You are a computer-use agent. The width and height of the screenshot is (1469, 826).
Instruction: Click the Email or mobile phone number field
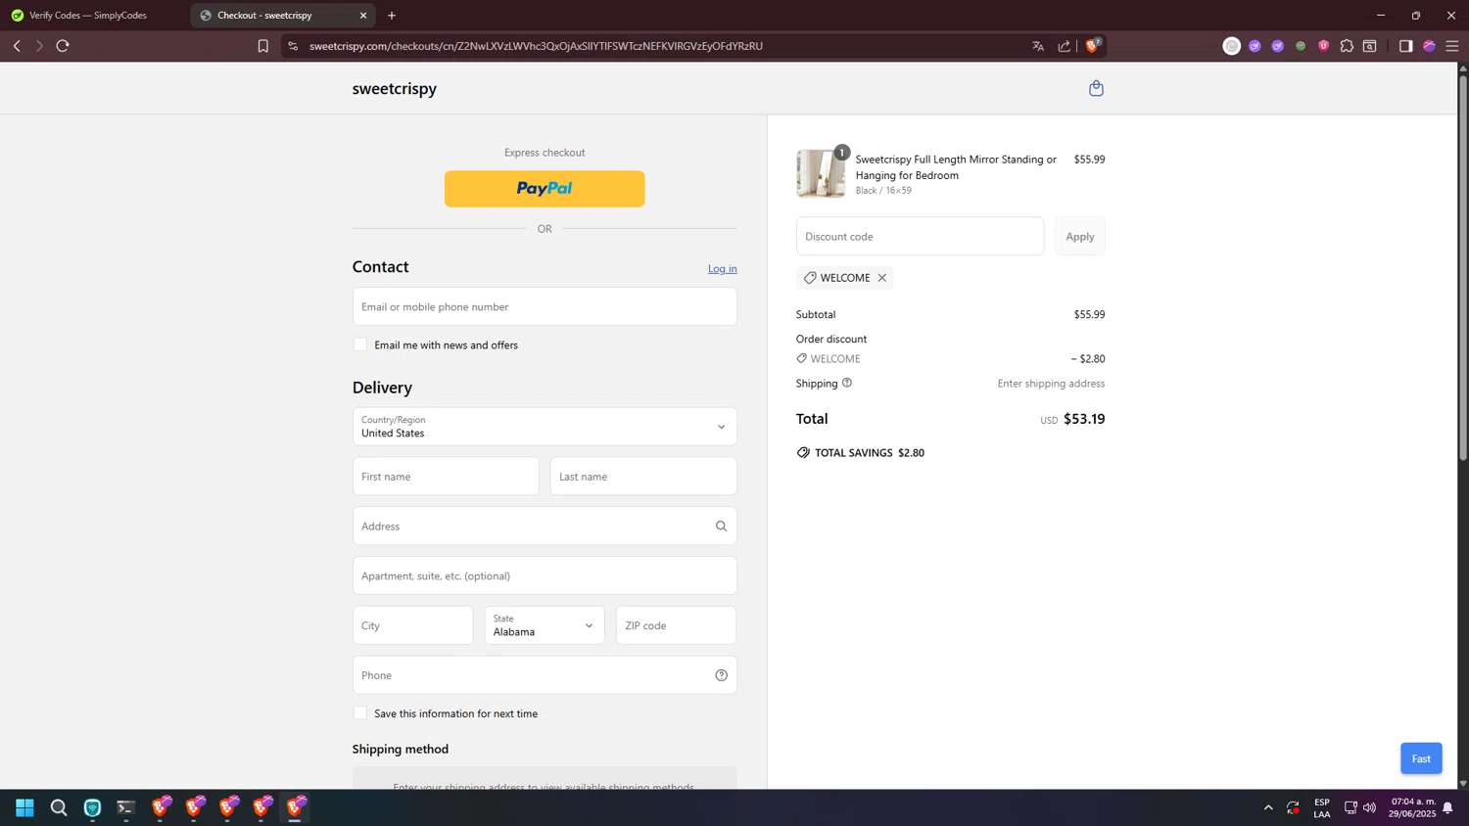tap(545, 306)
